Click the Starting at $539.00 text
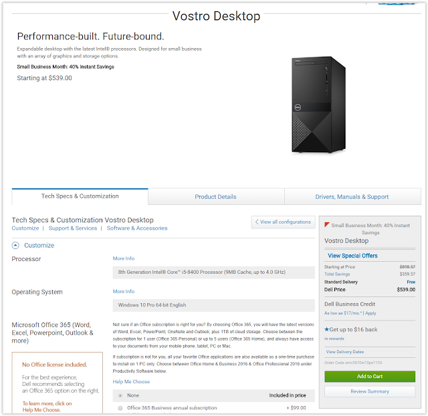Viewport: 428px width, 416px height. click(45, 78)
